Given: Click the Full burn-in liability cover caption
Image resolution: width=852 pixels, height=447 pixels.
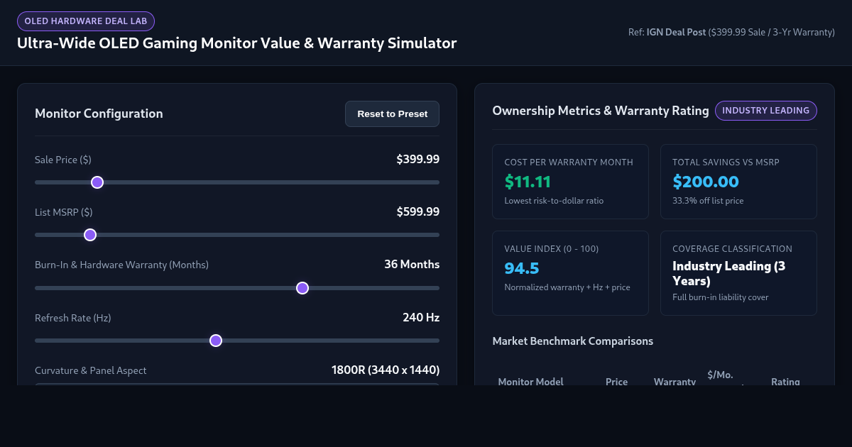Looking at the screenshot, I should [720, 297].
